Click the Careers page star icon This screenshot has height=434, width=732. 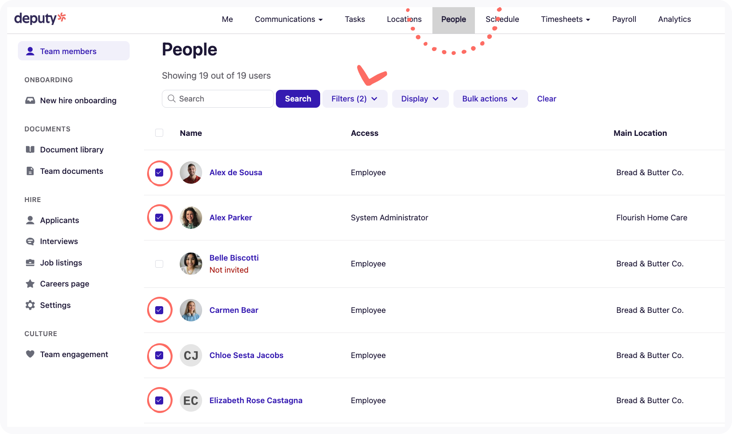click(x=30, y=284)
